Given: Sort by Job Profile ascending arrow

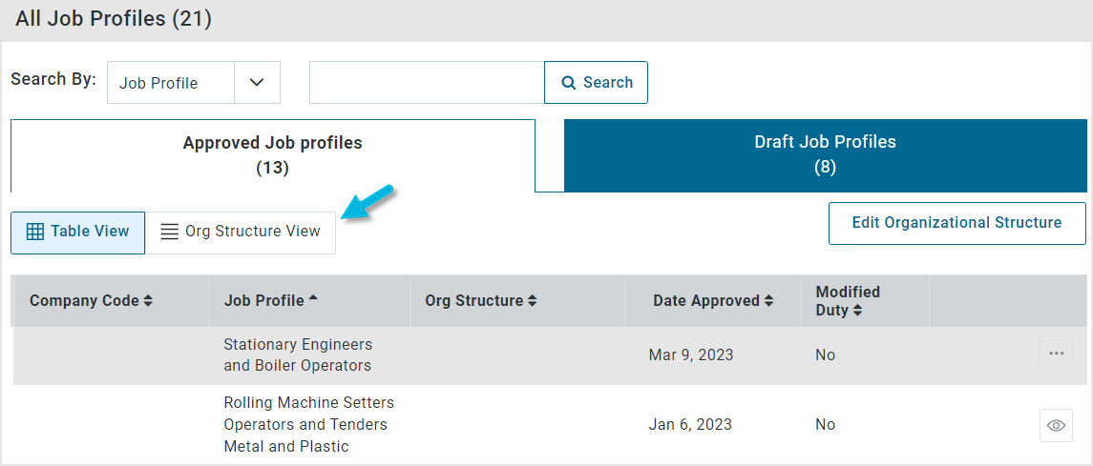Looking at the screenshot, I should point(313,298).
